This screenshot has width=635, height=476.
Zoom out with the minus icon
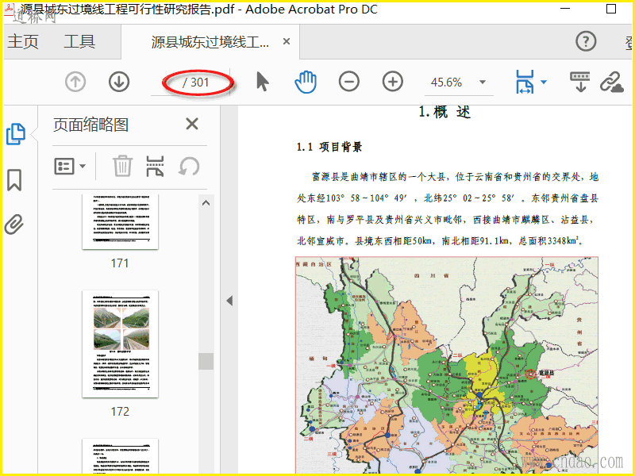click(349, 82)
